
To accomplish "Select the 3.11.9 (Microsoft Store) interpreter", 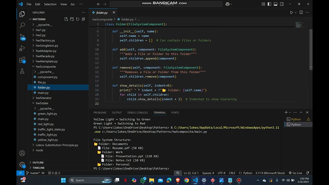I will point(270,173).
